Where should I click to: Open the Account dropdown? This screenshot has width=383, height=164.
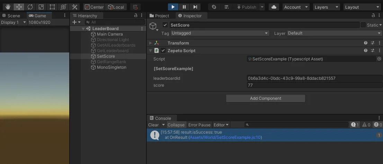click(x=296, y=7)
